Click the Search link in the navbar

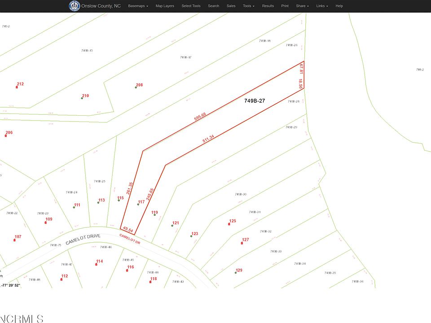click(214, 6)
